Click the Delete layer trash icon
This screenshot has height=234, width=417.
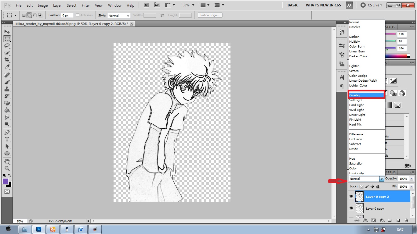pyautogui.click(x=406, y=220)
